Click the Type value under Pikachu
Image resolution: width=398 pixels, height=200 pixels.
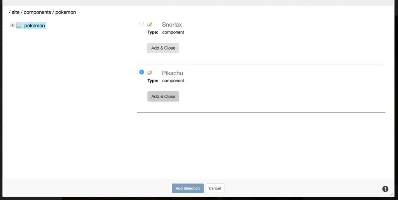click(173, 81)
